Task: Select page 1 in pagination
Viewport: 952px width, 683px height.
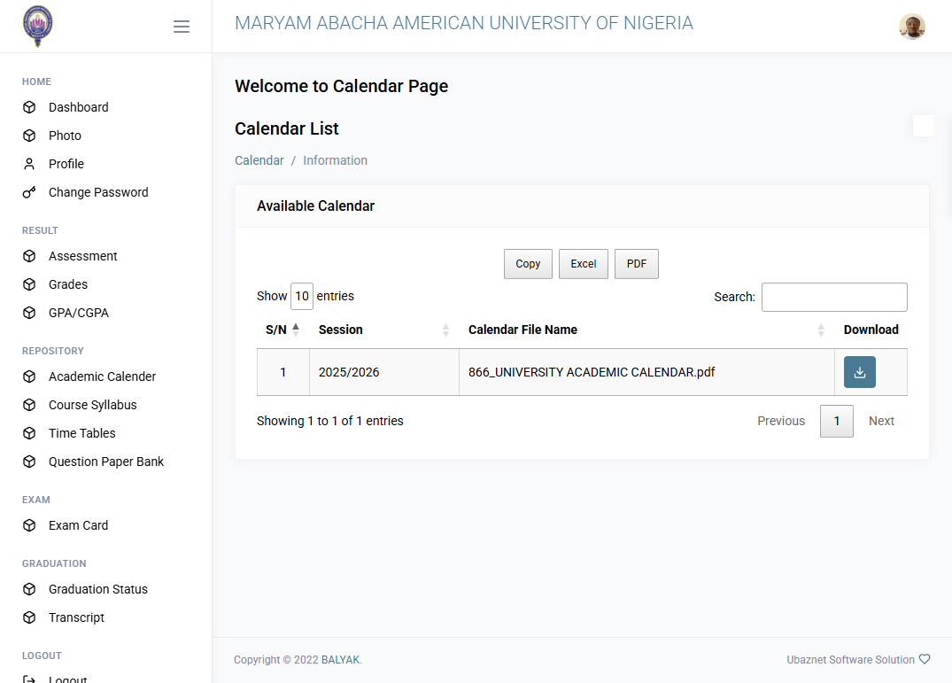Action: (837, 421)
